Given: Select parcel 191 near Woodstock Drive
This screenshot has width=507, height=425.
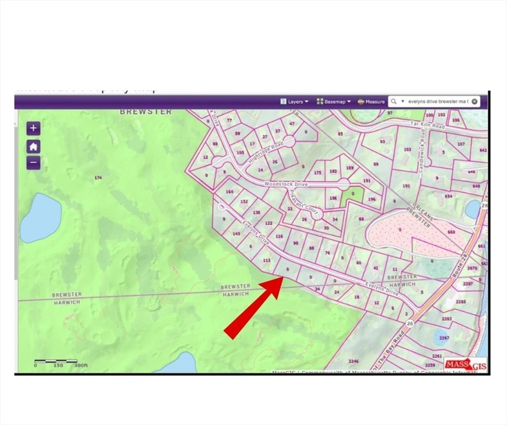Looking at the screenshot, I should coord(367,181).
